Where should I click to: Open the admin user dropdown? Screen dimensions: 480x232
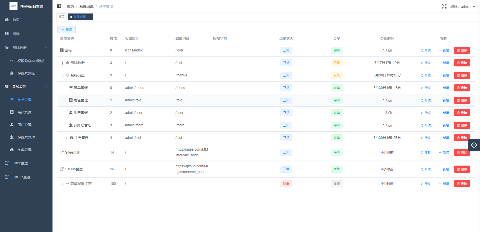tap(463, 6)
